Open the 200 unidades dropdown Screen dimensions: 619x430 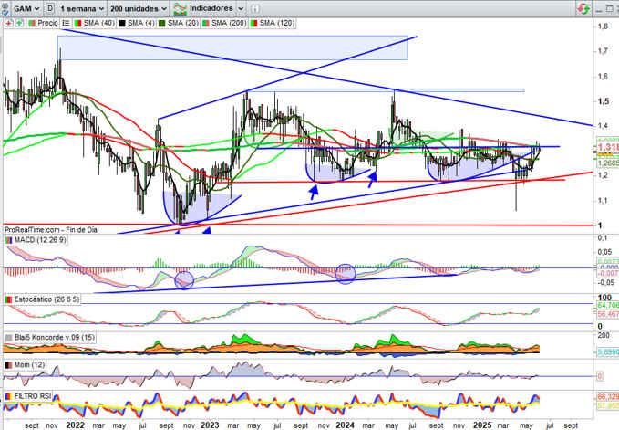coord(139,8)
